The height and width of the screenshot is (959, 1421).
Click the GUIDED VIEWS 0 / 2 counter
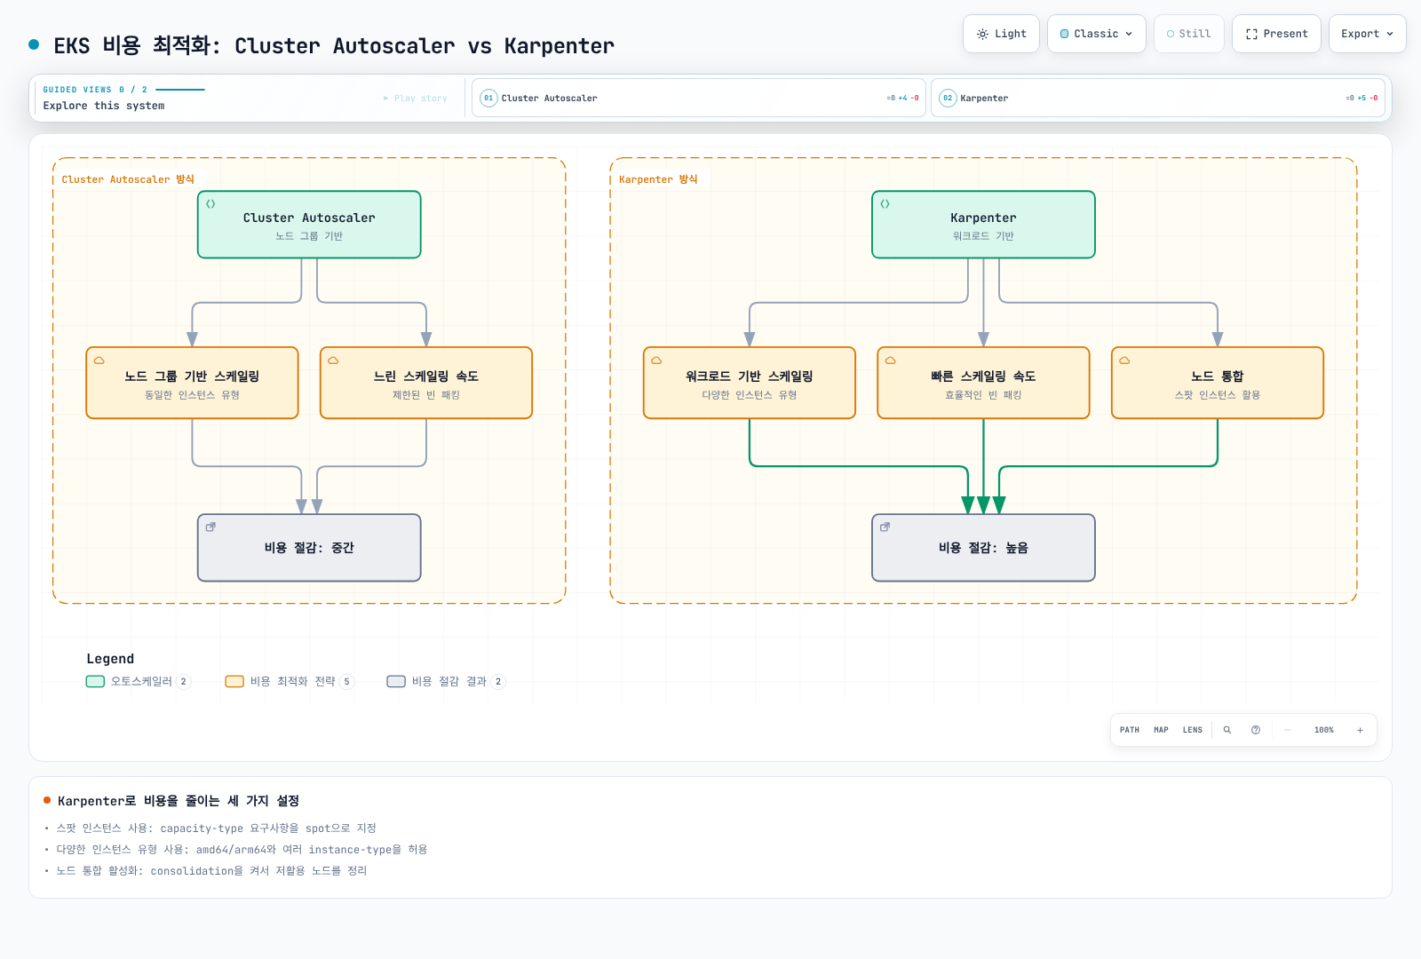[x=95, y=90]
